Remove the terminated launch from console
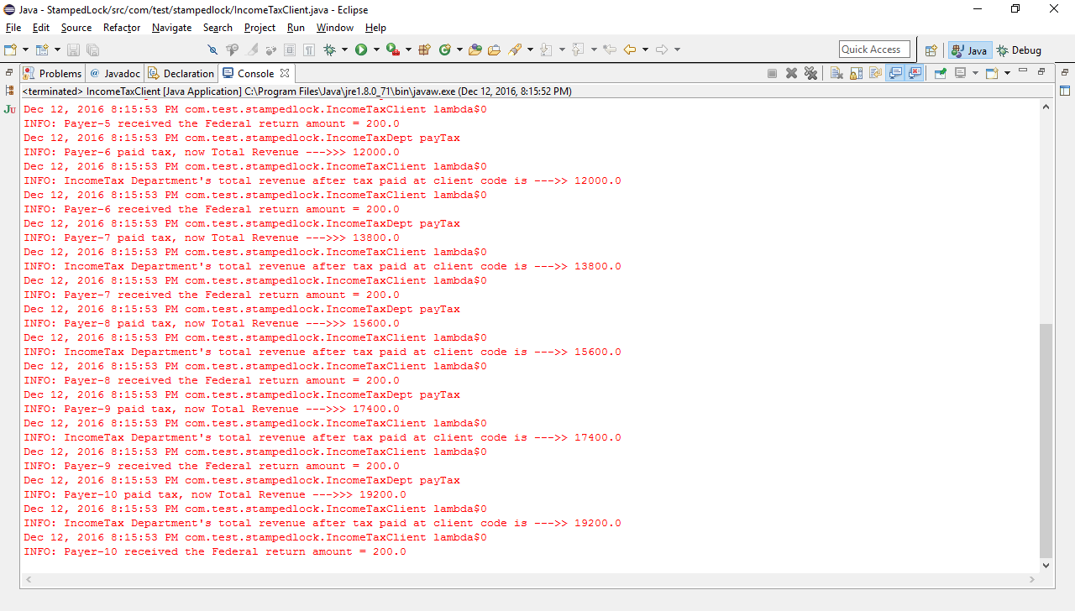1075x611 pixels. pos(791,73)
